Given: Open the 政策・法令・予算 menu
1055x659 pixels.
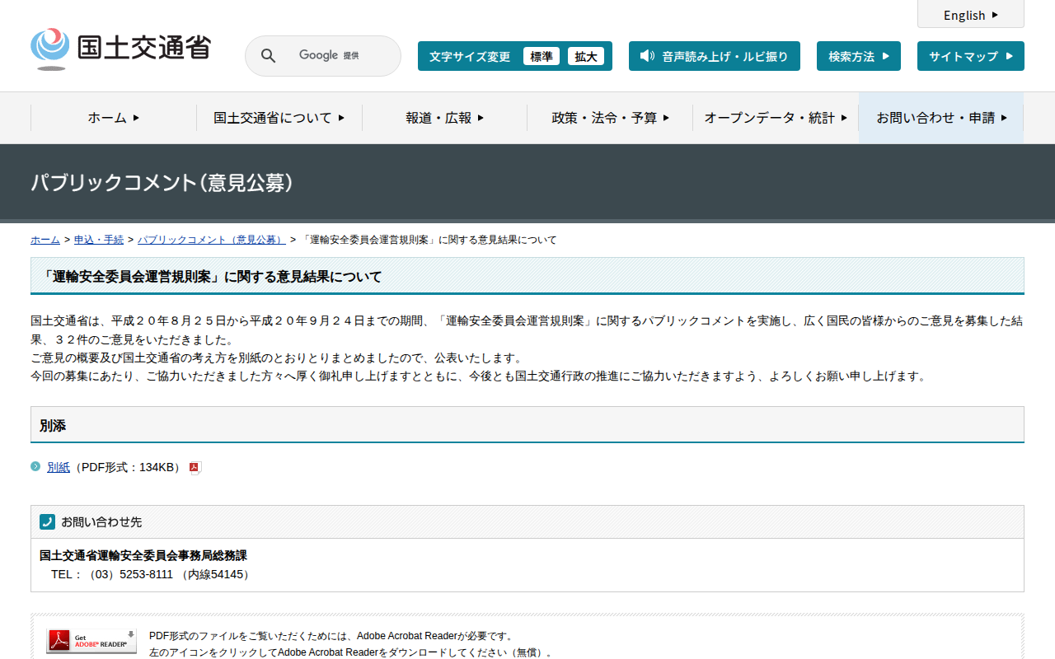Looking at the screenshot, I should point(611,118).
